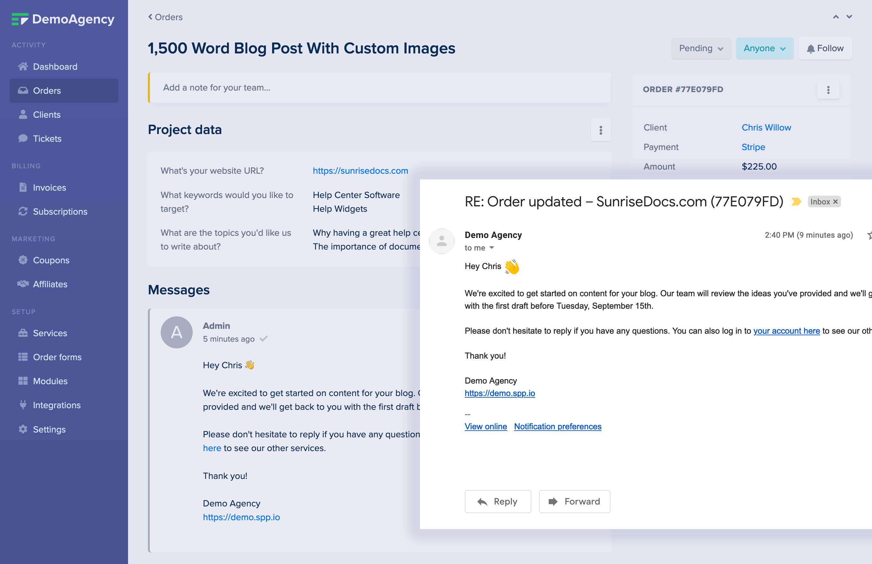Click the Admin avatar in Messages

177,332
